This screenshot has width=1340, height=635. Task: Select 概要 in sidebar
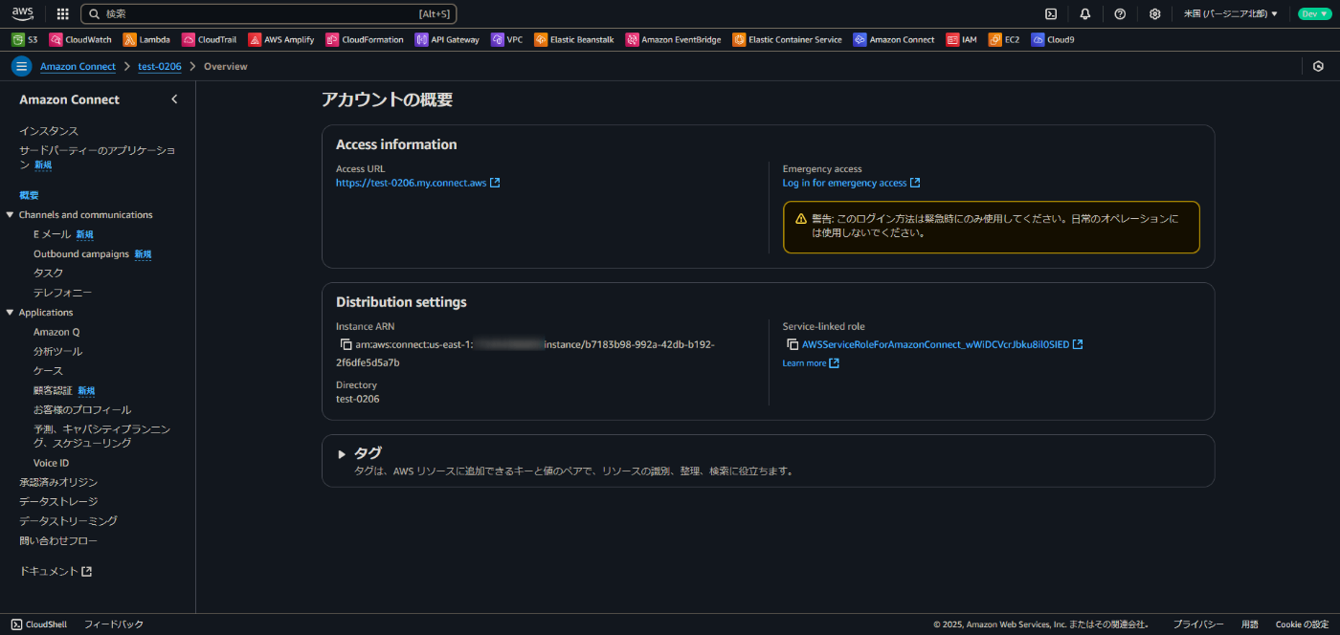tap(29, 195)
